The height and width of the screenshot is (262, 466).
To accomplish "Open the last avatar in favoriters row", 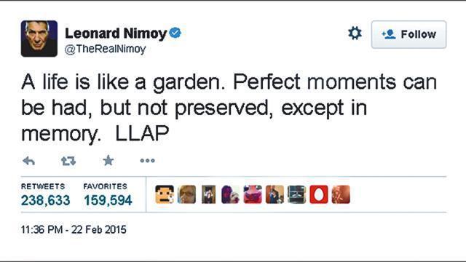I will (341, 194).
